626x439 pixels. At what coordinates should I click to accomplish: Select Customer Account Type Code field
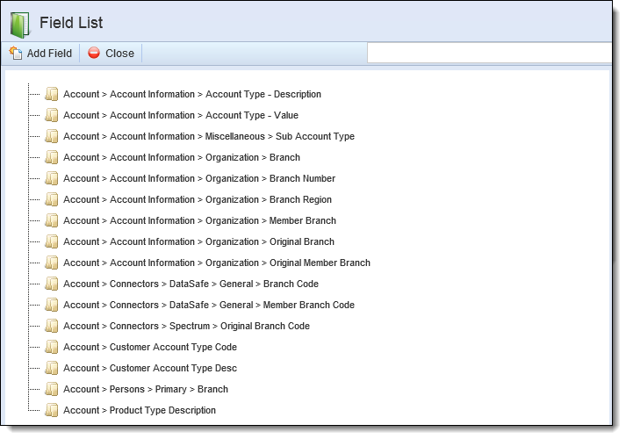tap(150, 347)
